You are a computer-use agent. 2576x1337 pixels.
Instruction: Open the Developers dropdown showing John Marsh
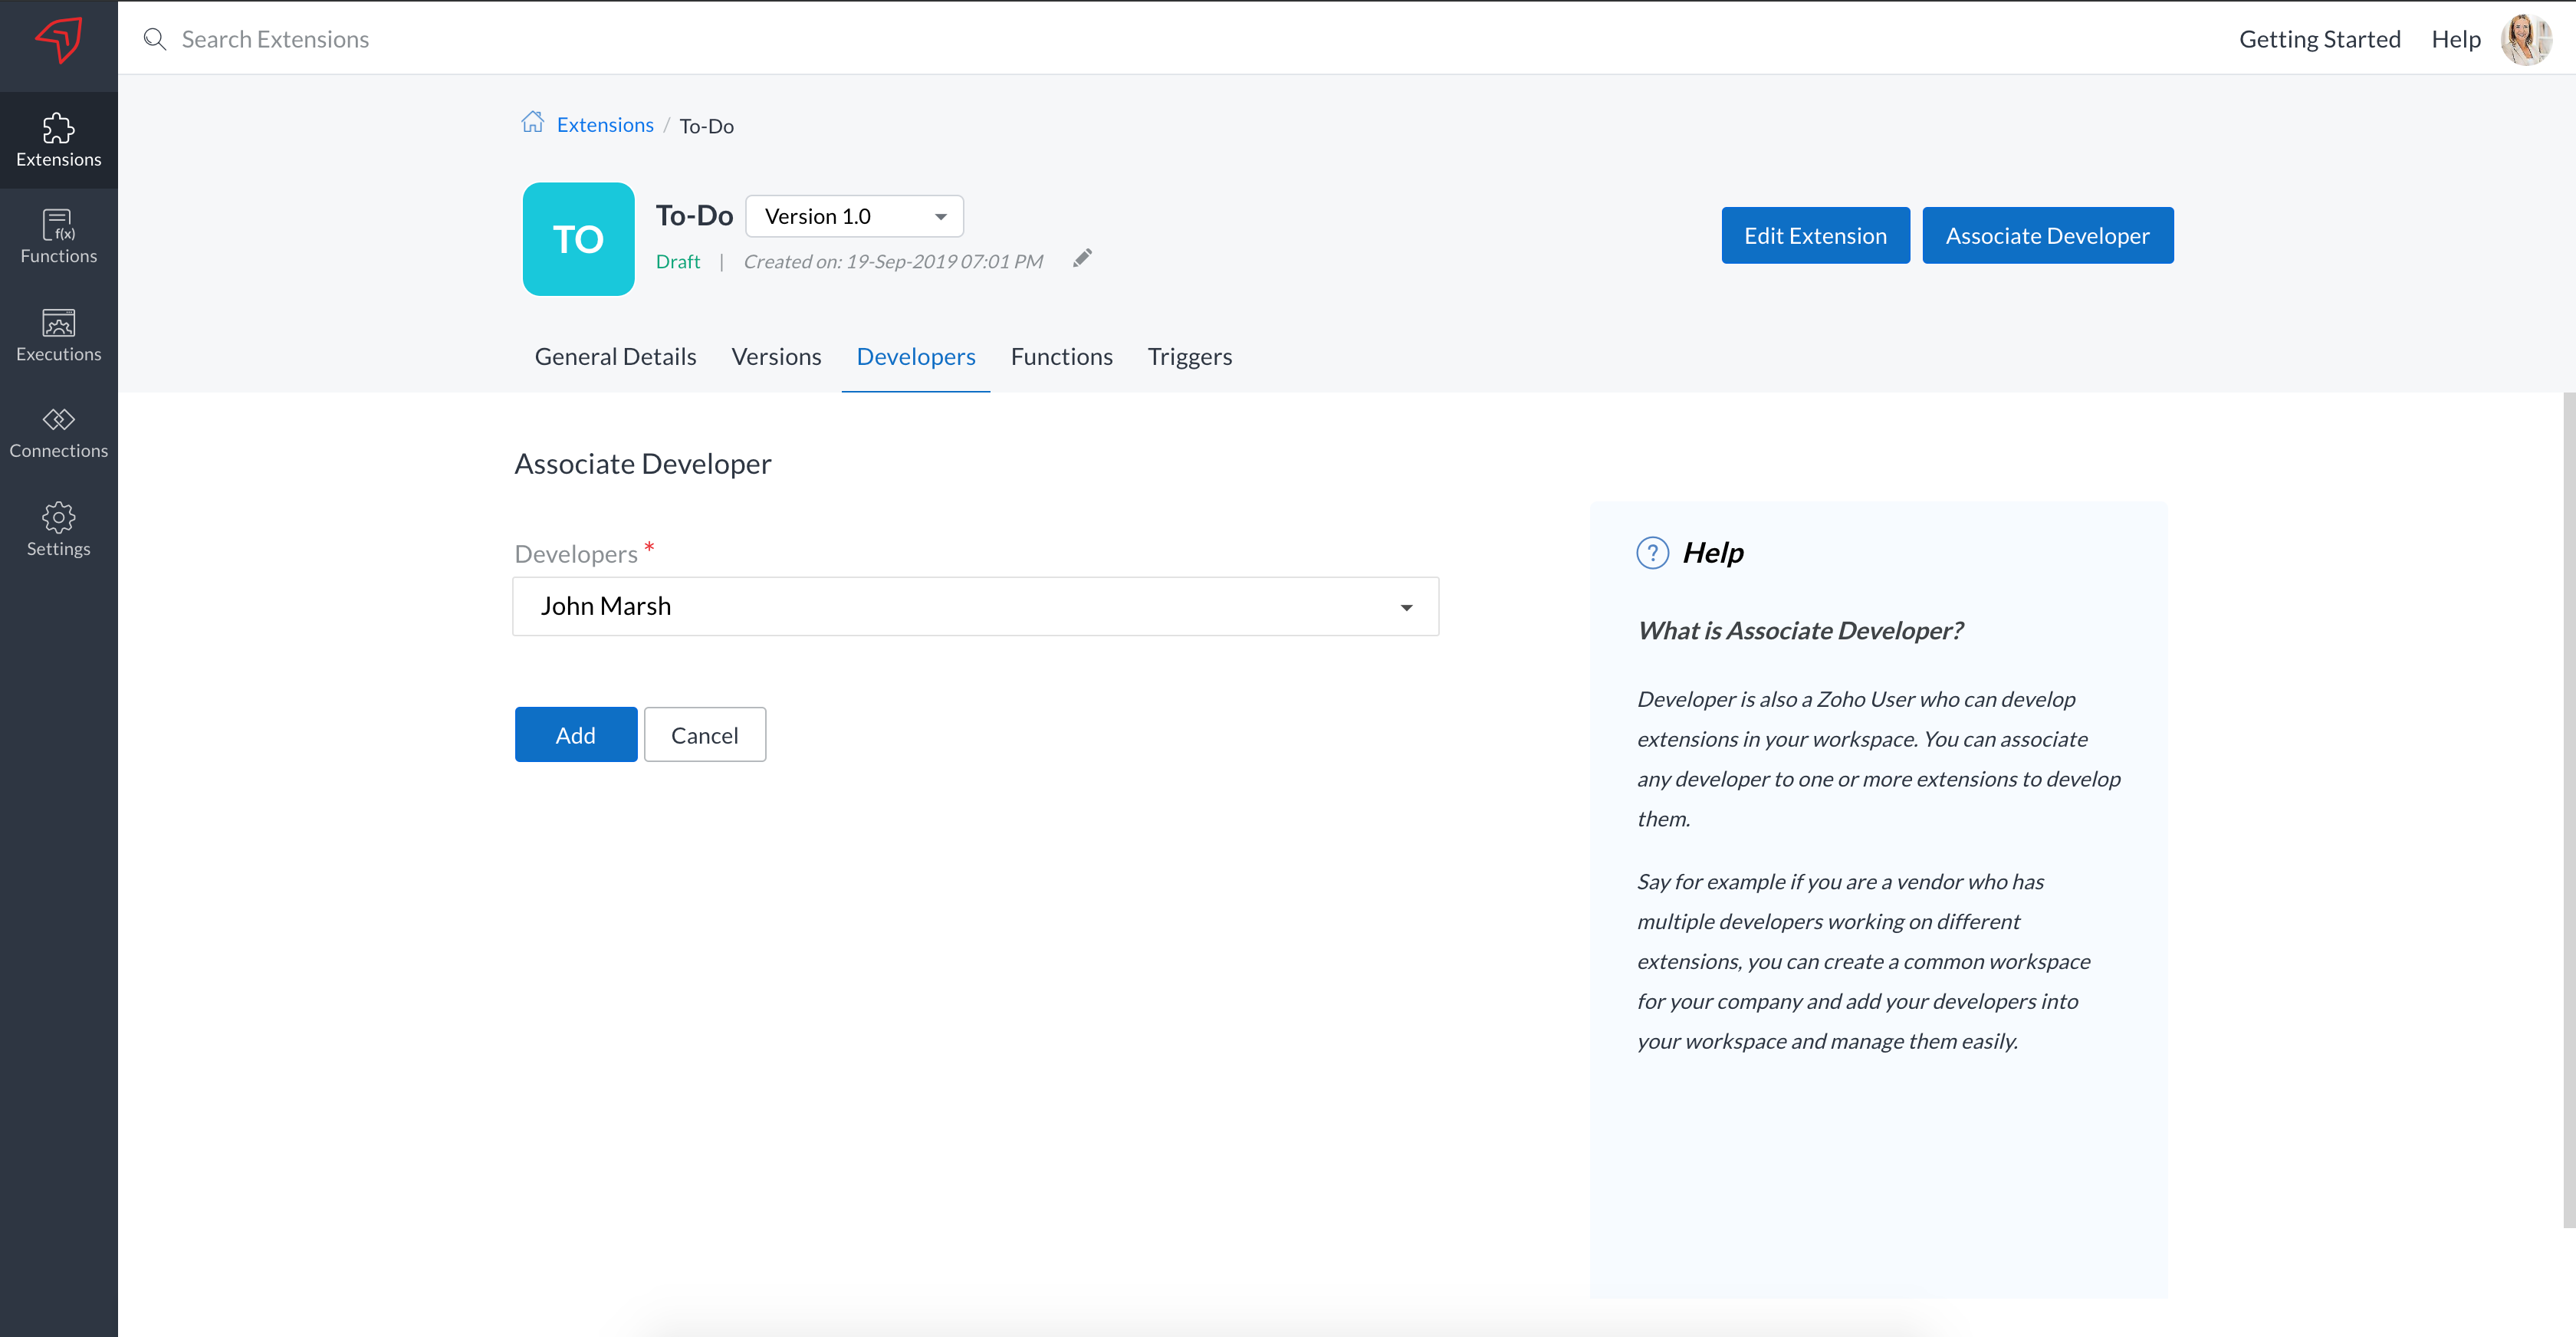coord(975,606)
